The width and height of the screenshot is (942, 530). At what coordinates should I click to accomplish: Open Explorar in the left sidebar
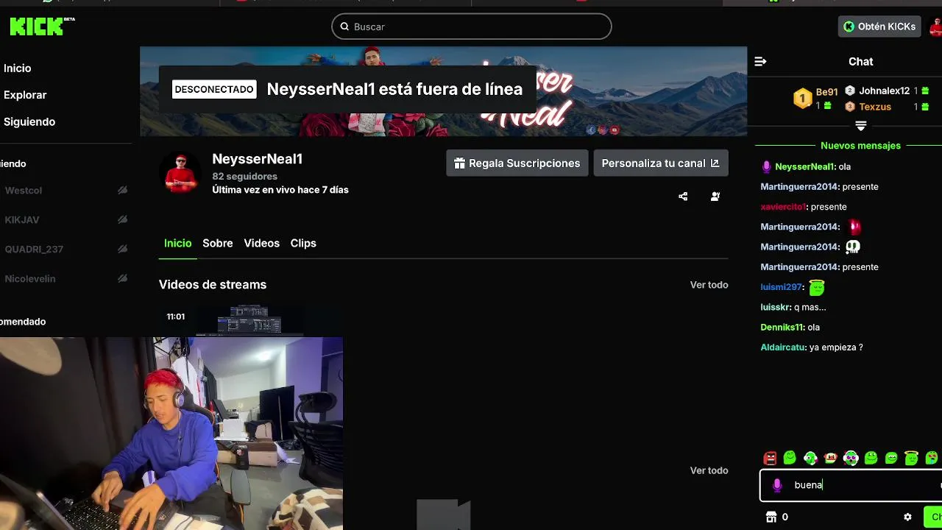[25, 95]
